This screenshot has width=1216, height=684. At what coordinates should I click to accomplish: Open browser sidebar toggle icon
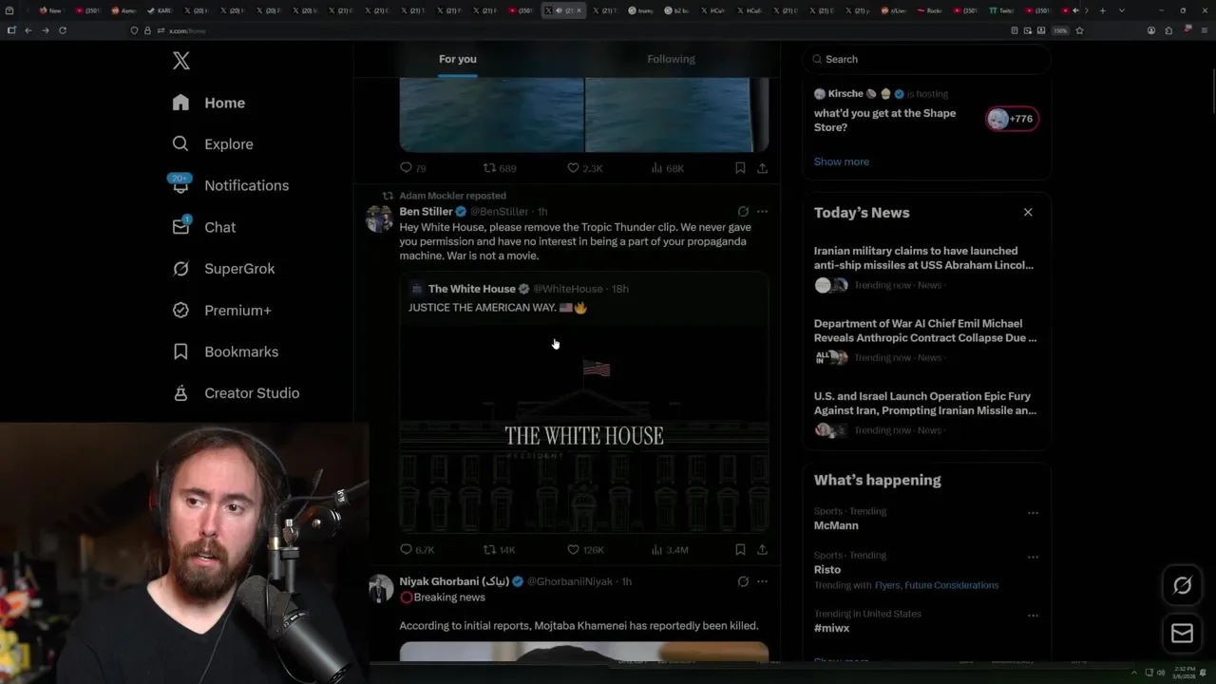point(11,30)
